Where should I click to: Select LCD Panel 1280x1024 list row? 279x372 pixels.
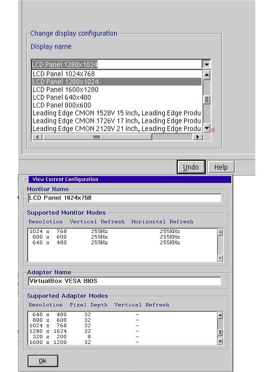coord(117,81)
